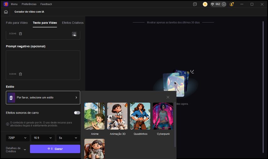Open the Menu item
This screenshot has width=268, height=159.
pos(14,4)
